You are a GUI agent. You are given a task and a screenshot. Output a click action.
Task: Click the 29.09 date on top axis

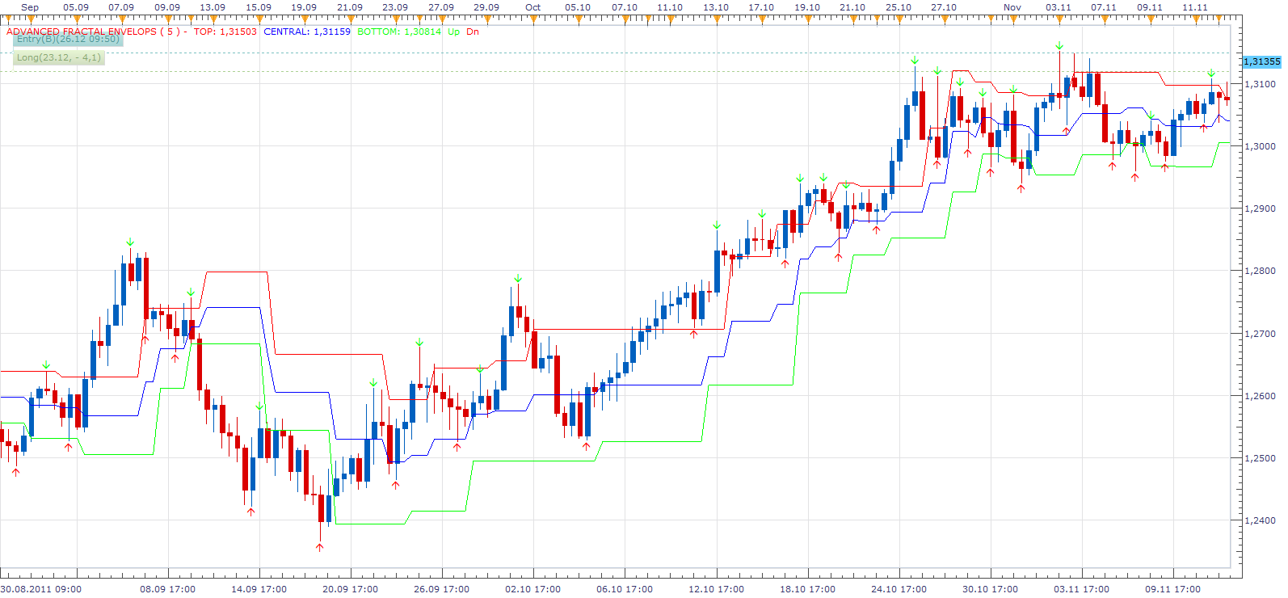point(486,7)
